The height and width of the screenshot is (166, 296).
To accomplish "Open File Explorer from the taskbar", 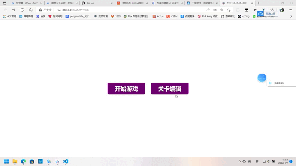I will pyautogui.click(x=15, y=161).
